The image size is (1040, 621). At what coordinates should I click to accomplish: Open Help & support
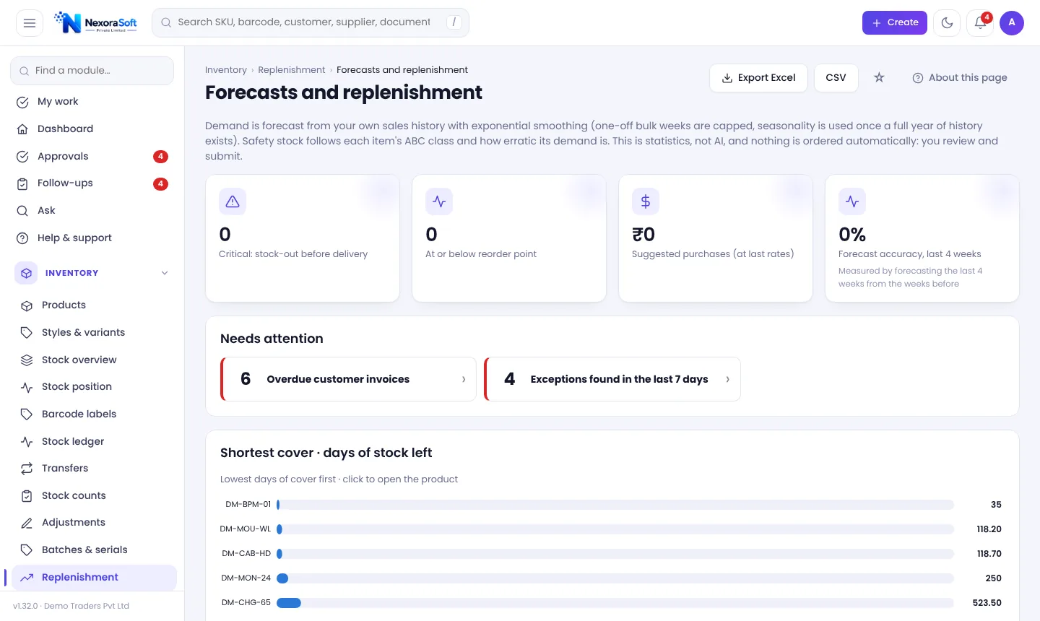point(92,238)
